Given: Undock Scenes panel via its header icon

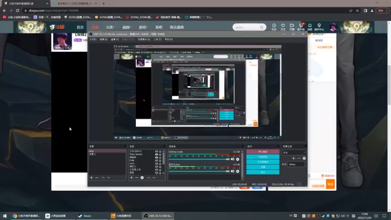Looking at the screenshot, I should click(125, 146).
